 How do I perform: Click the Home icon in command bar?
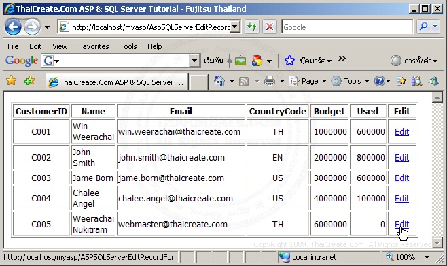[x=219, y=82]
